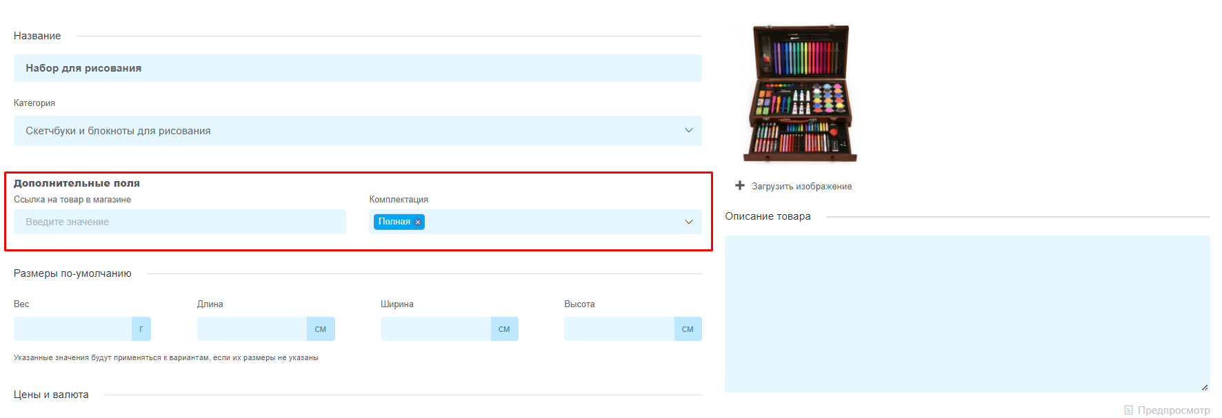Image resolution: width=1222 pixels, height=418 pixels.
Task: Click into the Описание товара text area
Action: (x=967, y=314)
